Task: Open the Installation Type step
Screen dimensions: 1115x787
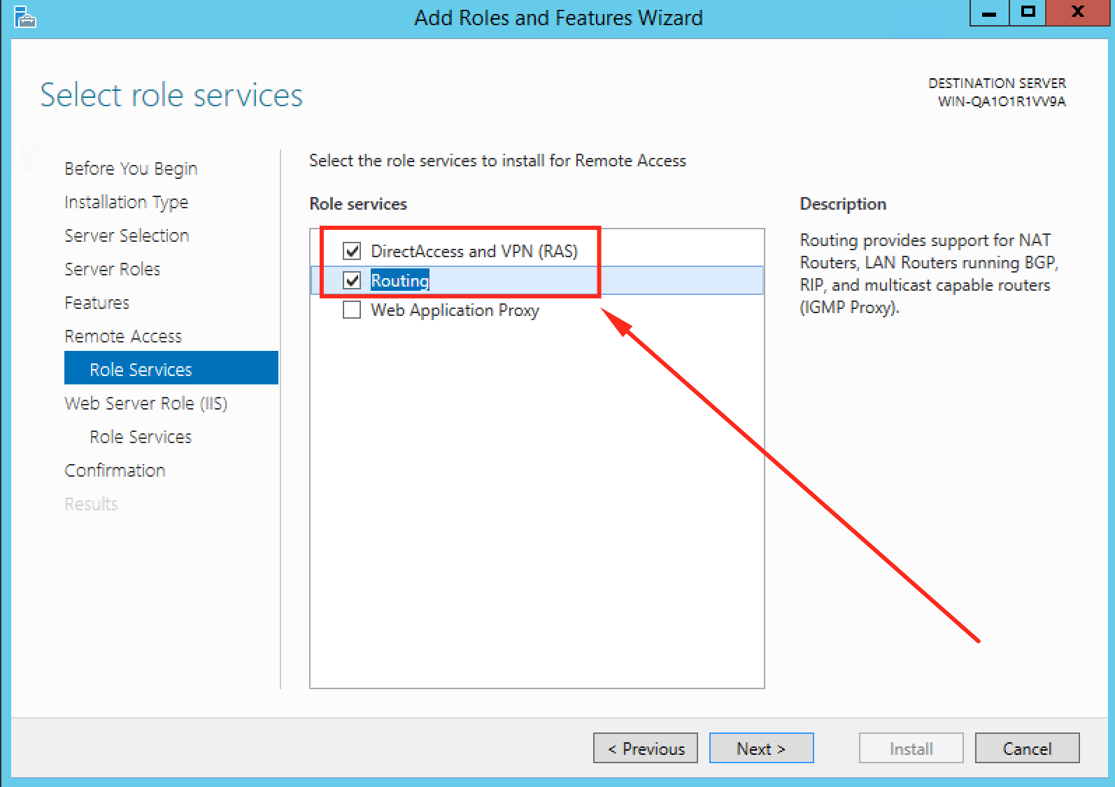Action: 126,202
